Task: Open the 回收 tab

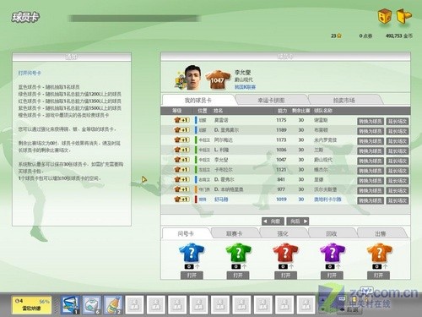Action: click(332, 233)
